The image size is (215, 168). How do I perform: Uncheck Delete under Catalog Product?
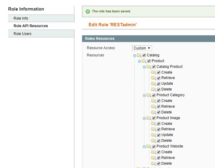pos(159,89)
